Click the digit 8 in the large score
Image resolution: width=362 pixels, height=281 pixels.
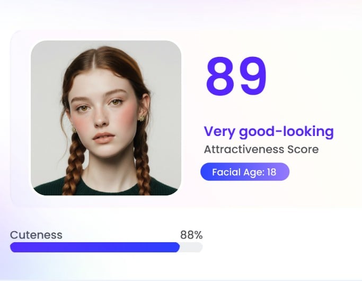(222, 75)
